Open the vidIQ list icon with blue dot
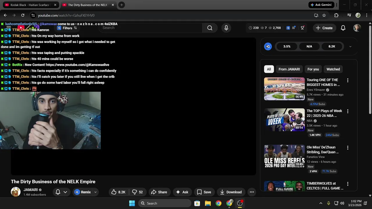 point(294,28)
